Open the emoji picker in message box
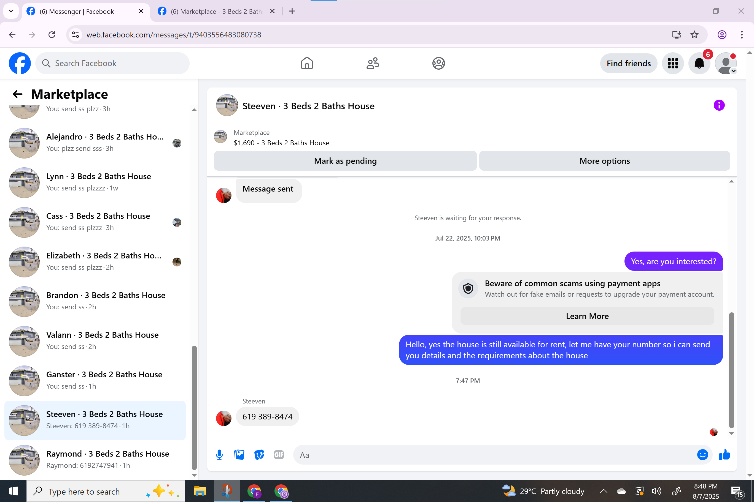Screen dimensions: 754x502 [x=702, y=455]
